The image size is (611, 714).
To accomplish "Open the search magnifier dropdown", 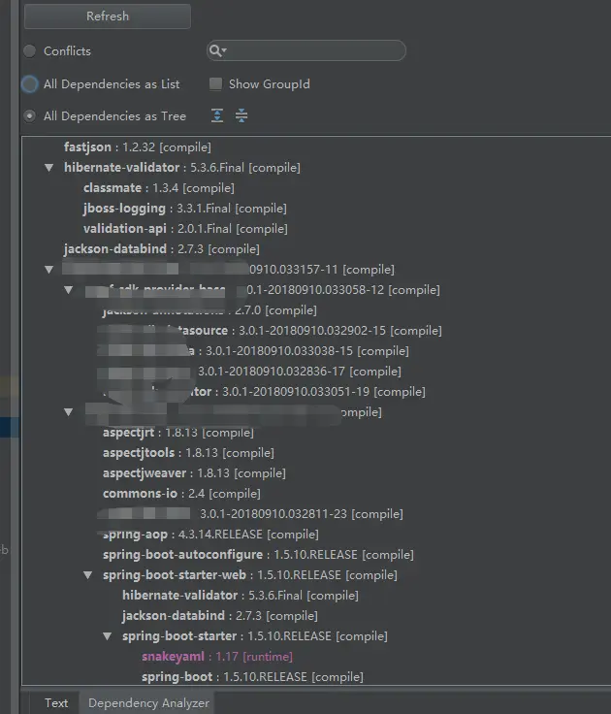I will click(217, 50).
